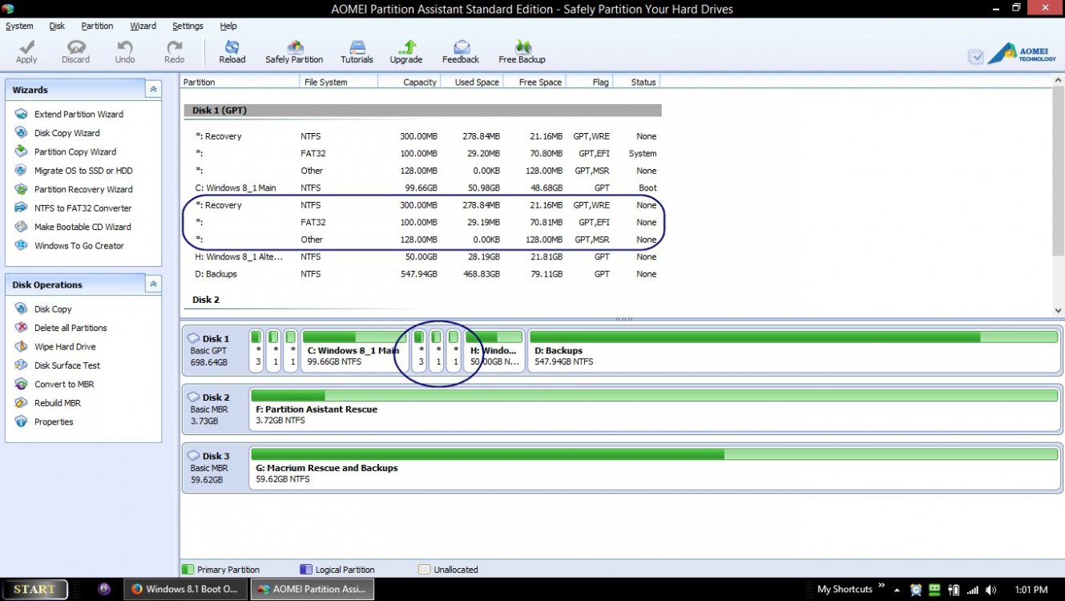
Task: Switch to Windows 8.1 Boot taskbar window
Action: (x=185, y=589)
